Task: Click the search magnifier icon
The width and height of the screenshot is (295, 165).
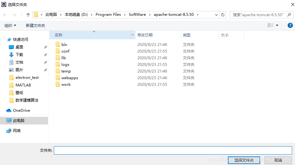Action: 289,15
